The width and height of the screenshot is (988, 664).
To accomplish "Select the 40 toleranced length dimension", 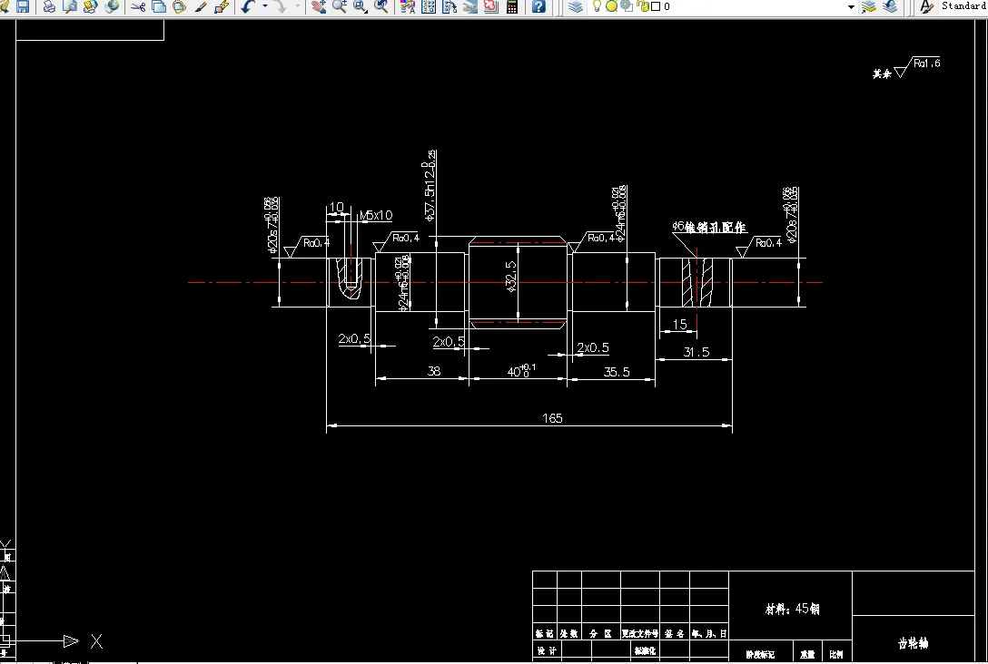I will (522, 370).
